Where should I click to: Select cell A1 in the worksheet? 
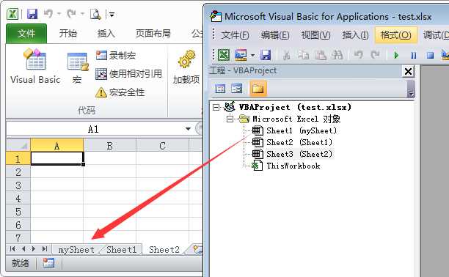tap(57, 158)
